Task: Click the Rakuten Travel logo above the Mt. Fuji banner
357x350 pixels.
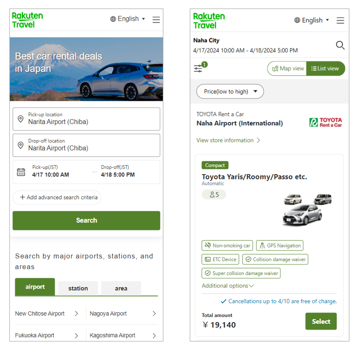Action: pos(27,20)
